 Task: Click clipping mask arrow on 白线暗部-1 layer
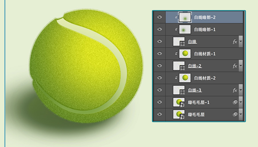click(176, 29)
